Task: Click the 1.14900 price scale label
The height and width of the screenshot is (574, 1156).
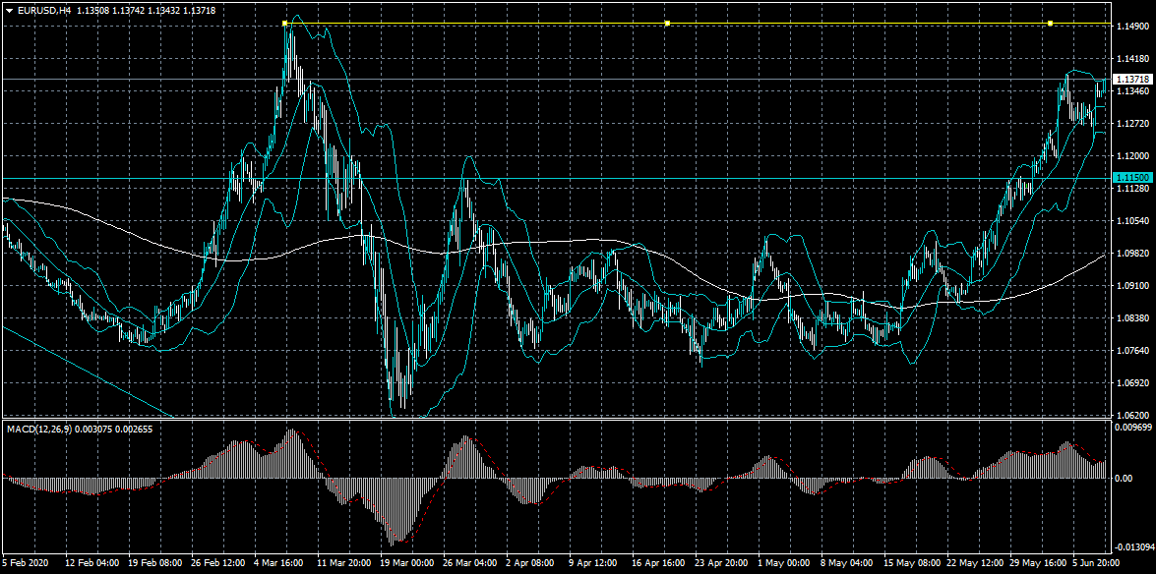Action: [x=1130, y=28]
